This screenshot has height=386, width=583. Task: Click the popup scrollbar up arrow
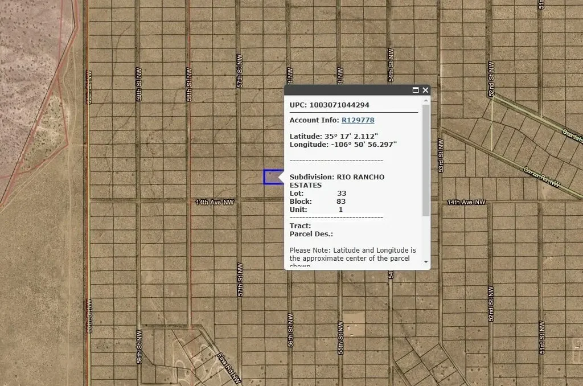426,100
